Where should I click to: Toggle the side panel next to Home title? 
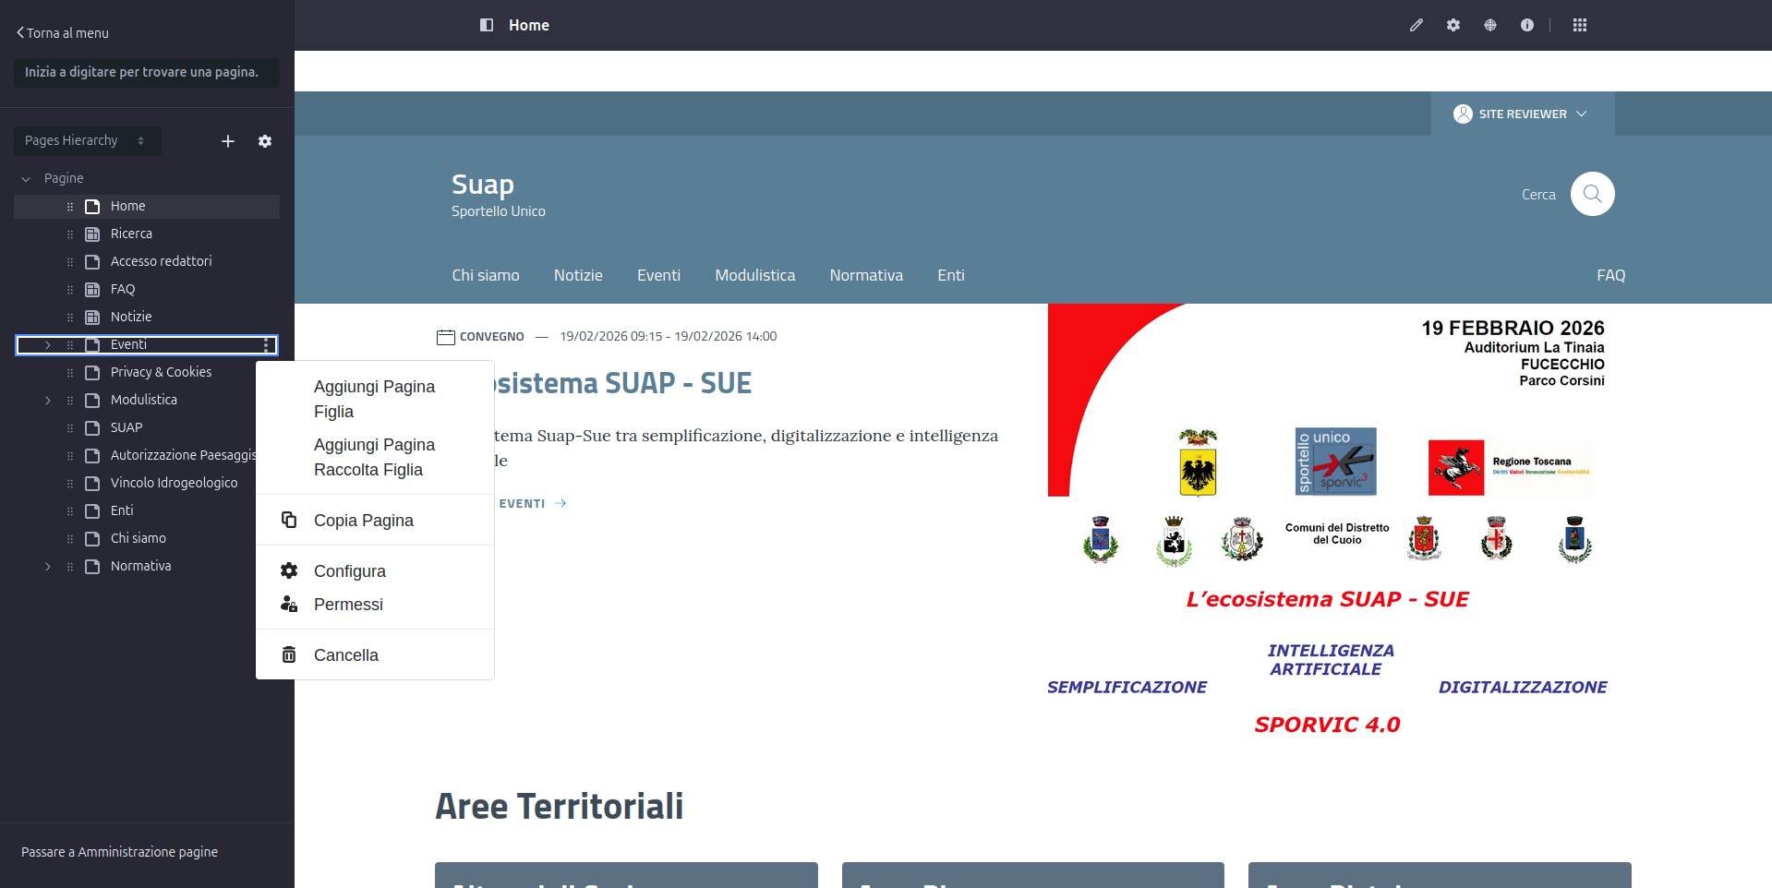pyautogui.click(x=487, y=25)
